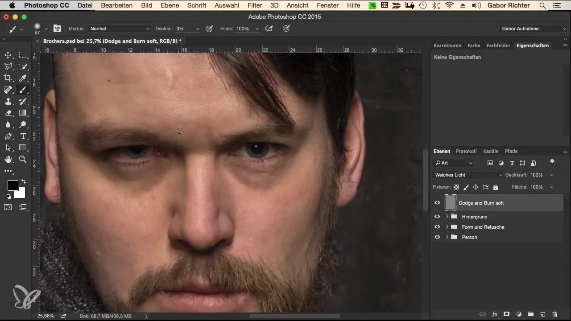Hide the Hintergrund group
The height and width of the screenshot is (321, 571).
coord(437,217)
